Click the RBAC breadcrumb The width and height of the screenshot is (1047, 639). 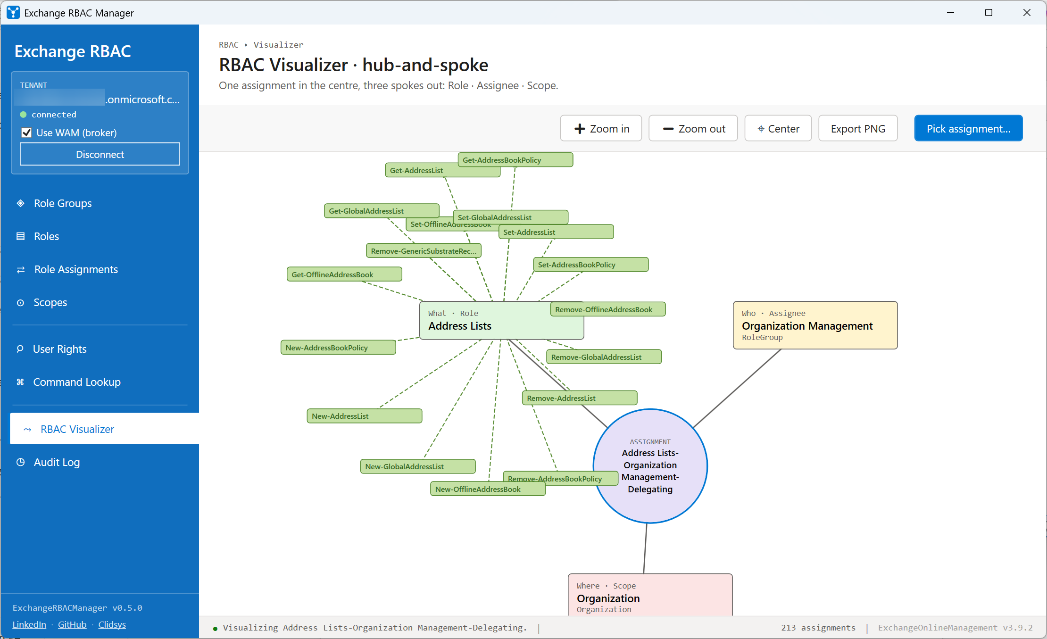[229, 45]
